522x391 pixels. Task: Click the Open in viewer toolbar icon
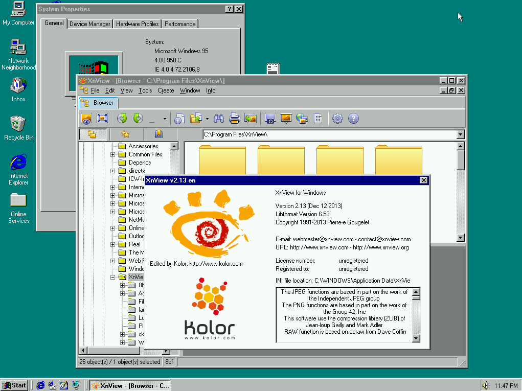click(x=86, y=119)
